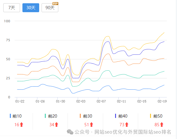This screenshot has height=139, width=177.
Task: Click the orange 前30 color bar
Action: pyautogui.click(x=80, y=116)
